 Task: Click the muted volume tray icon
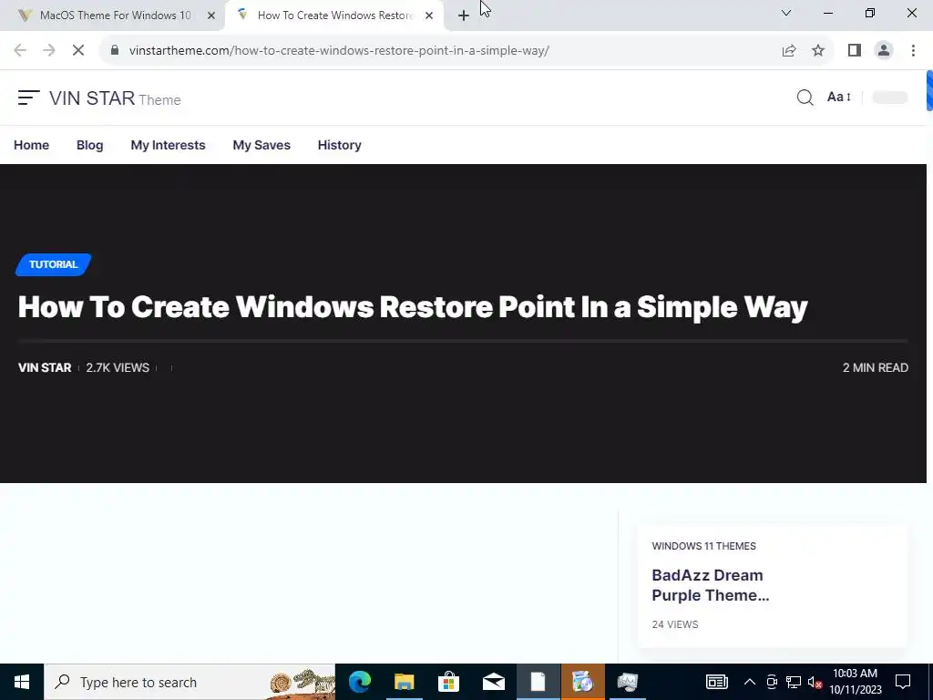(x=815, y=682)
